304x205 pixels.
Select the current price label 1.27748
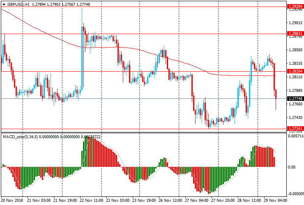point(295,98)
